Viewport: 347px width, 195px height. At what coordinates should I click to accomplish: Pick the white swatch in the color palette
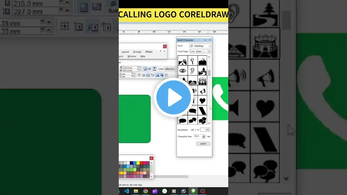(x=128, y=163)
